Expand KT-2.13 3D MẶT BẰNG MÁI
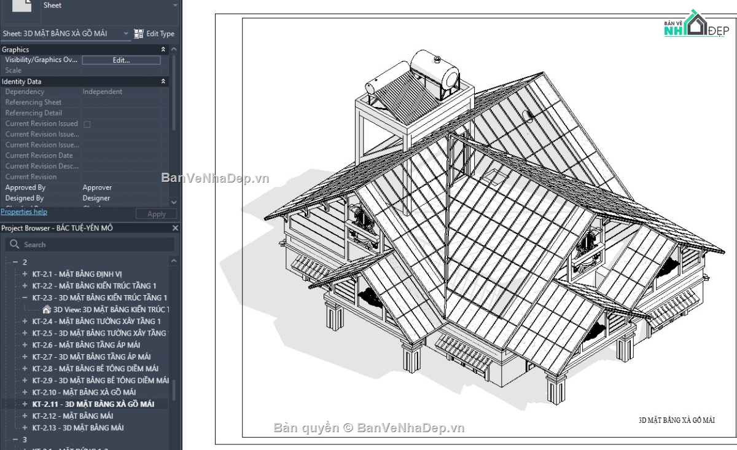The width and height of the screenshot is (737, 450). click(x=25, y=428)
